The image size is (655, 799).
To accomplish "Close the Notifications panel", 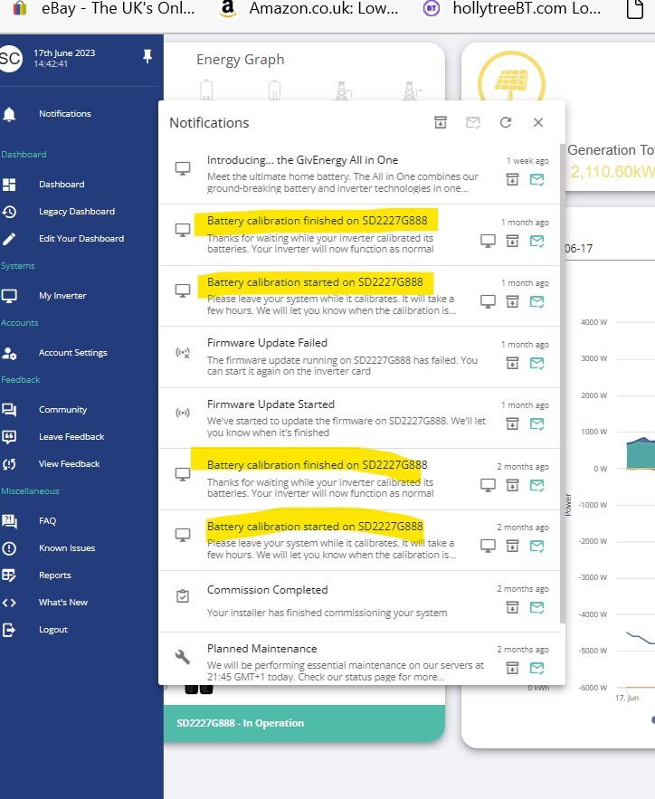I will click(x=538, y=122).
